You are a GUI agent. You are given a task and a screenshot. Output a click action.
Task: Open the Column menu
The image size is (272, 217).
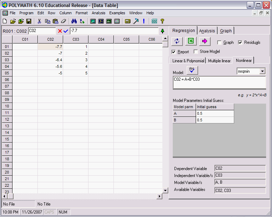(66, 13)
